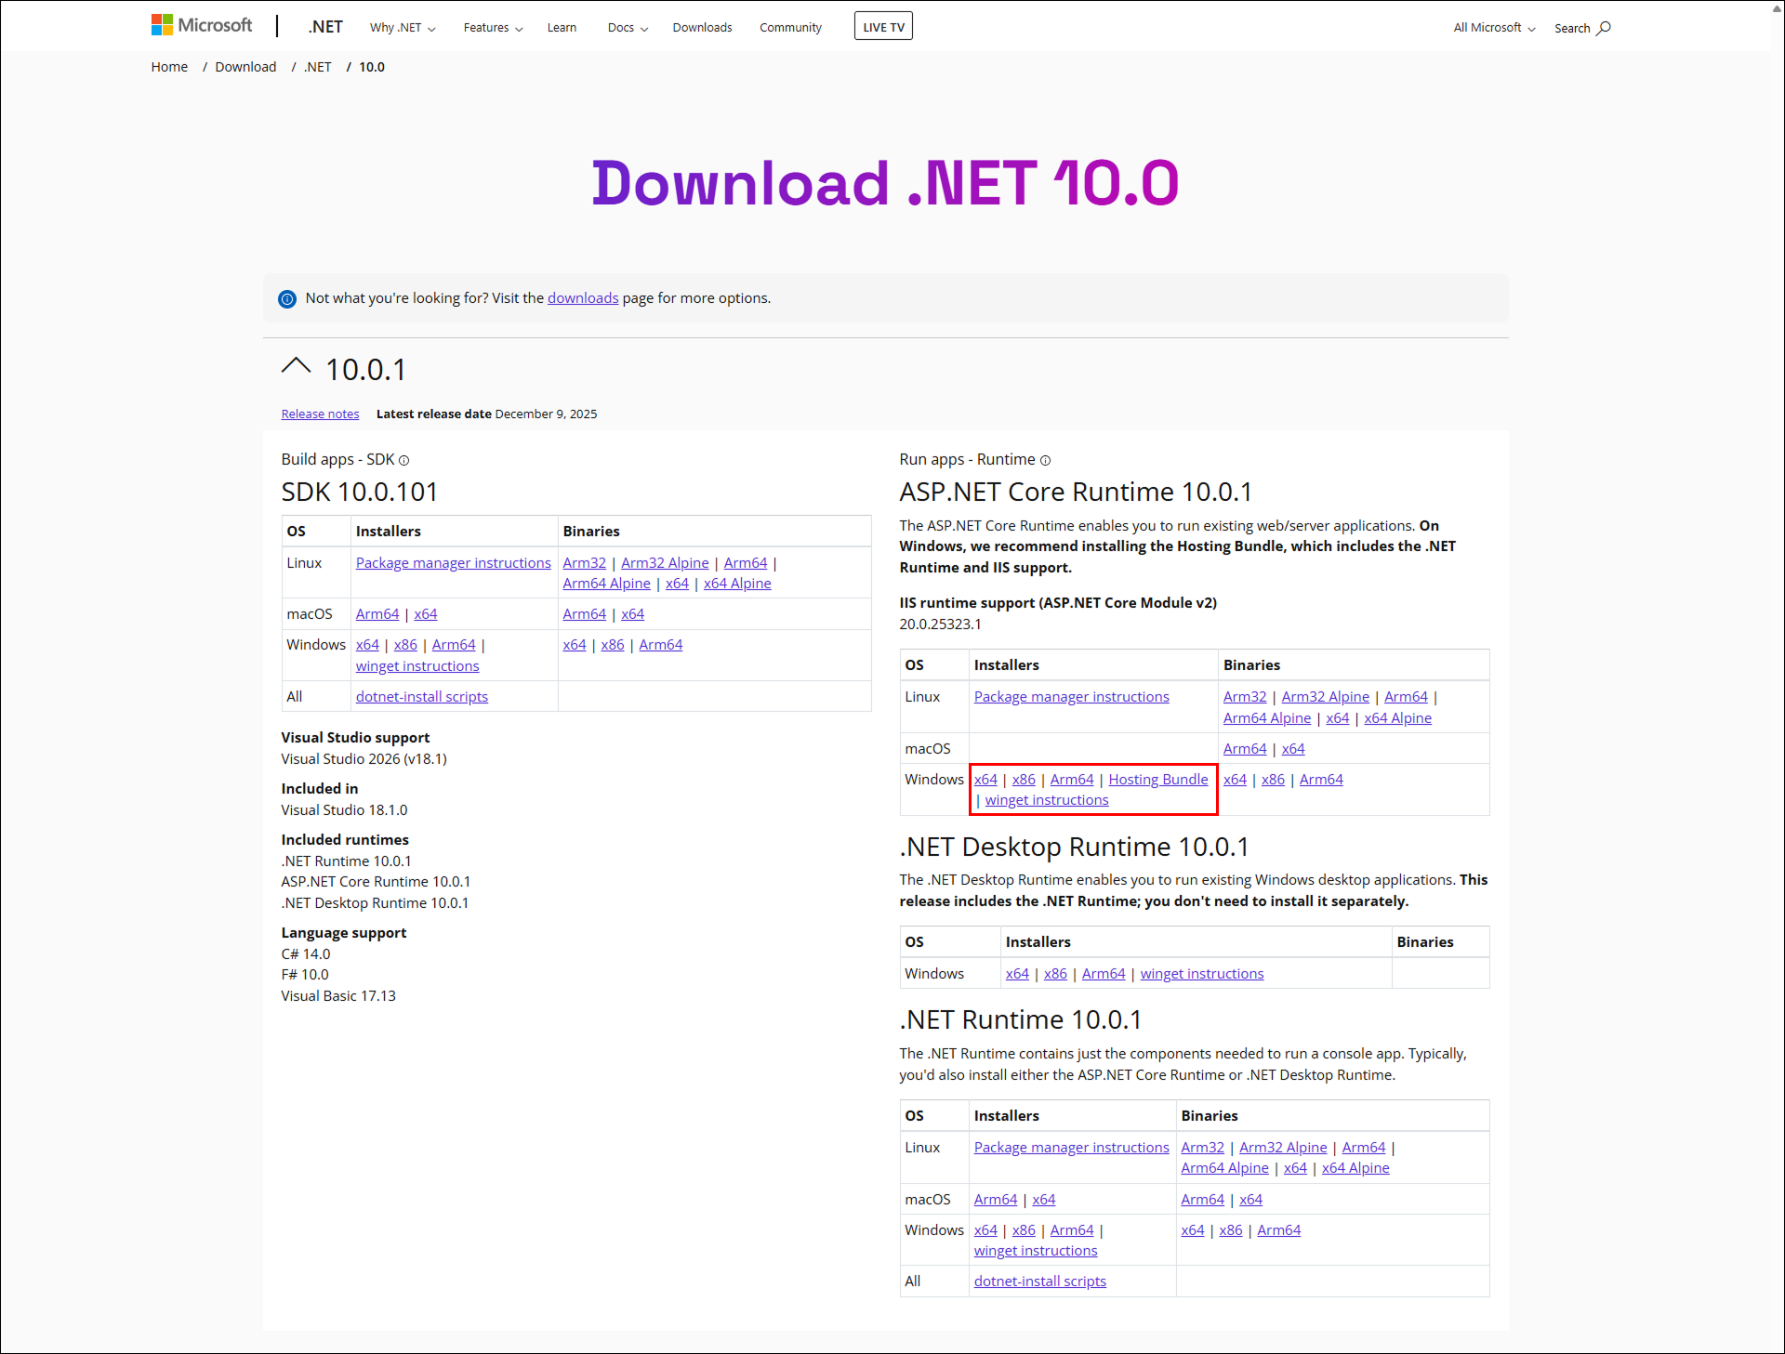1785x1354 pixels.
Task: Download ASP.NET Core macOS x64 binaries
Action: 1293,749
